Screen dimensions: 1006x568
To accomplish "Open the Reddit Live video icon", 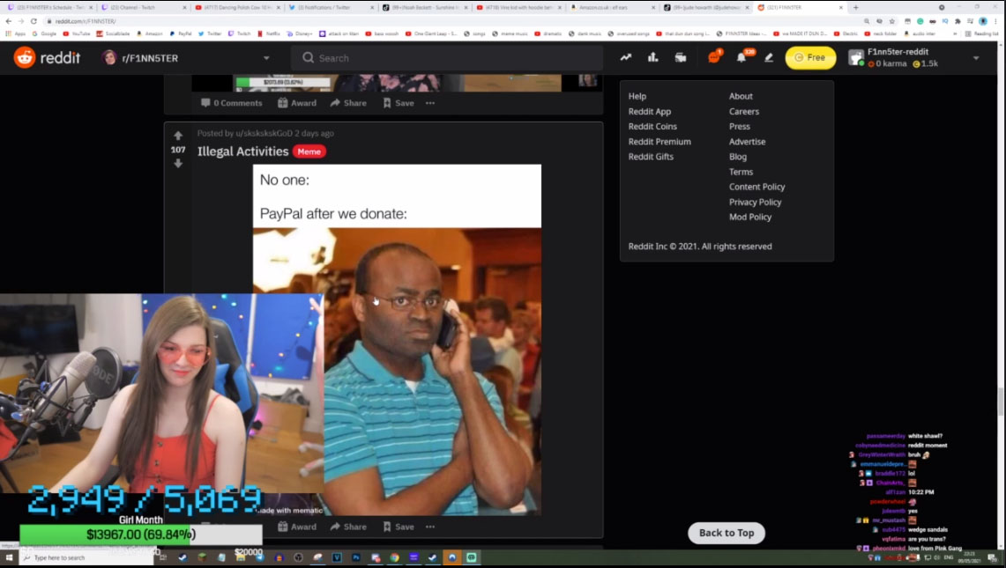I will tap(681, 58).
